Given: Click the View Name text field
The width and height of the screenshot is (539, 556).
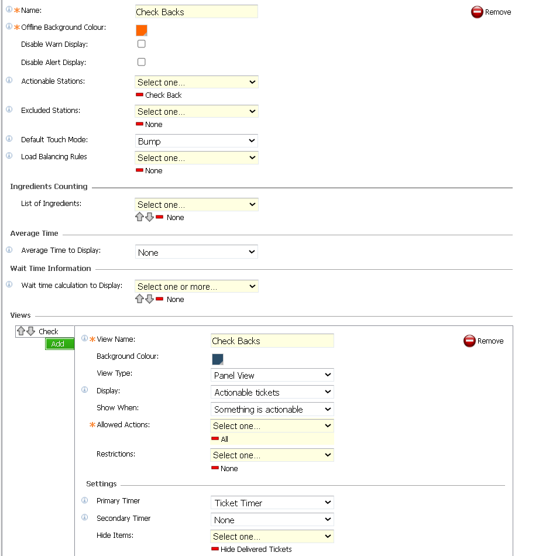Looking at the screenshot, I should point(272,341).
